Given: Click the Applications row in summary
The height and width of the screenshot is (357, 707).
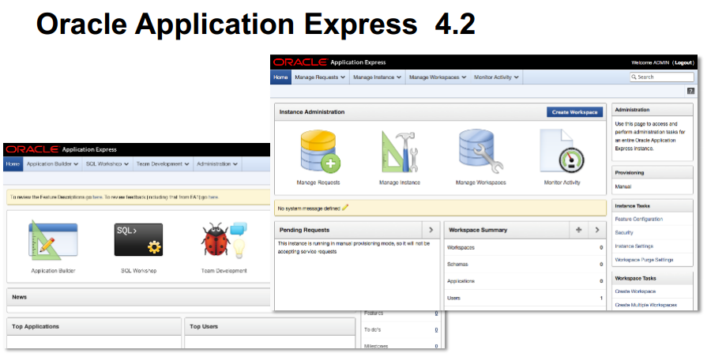Looking at the screenshot, I should point(525,281).
